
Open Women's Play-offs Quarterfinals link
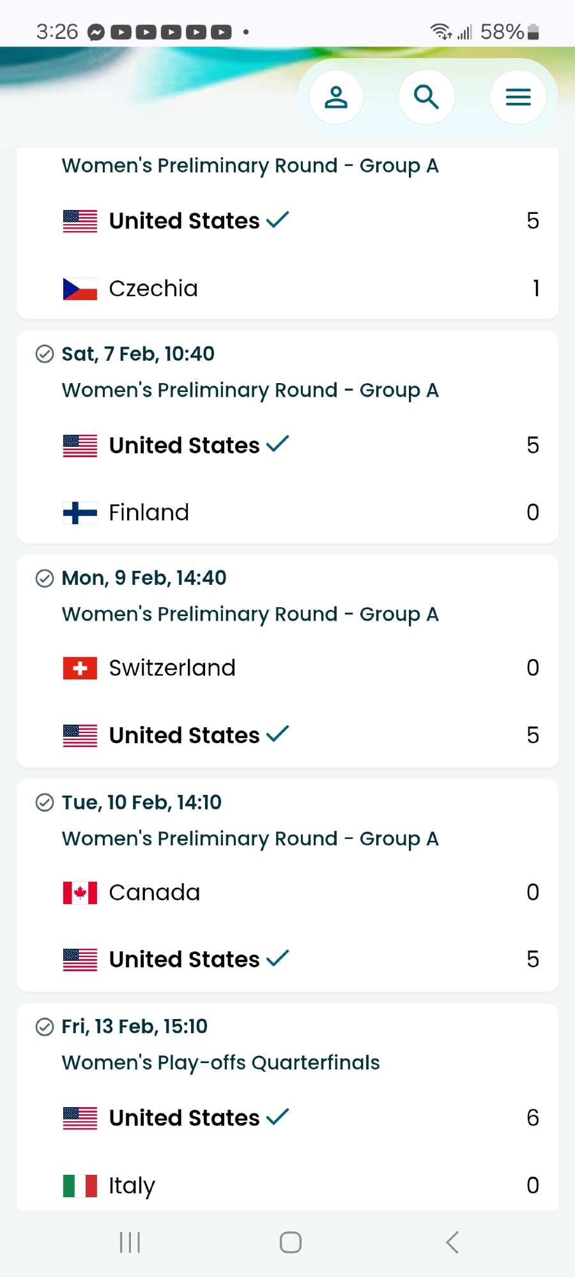pyautogui.click(x=220, y=1062)
